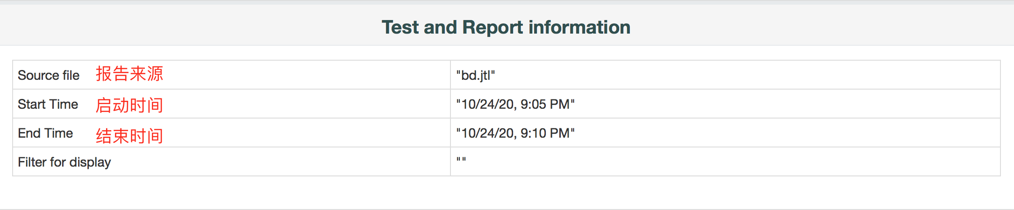Click the word "and" in the heading

point(440,27)
